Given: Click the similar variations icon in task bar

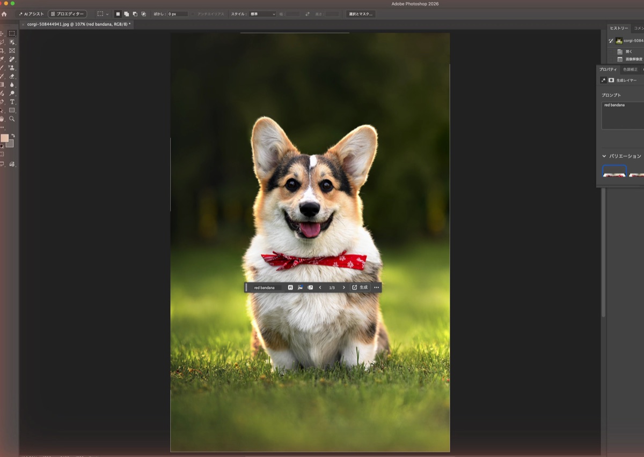Looking at the screenshot, I should point(310,288).
